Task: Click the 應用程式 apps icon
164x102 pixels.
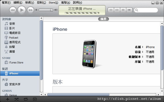Action: click(6, 42)
